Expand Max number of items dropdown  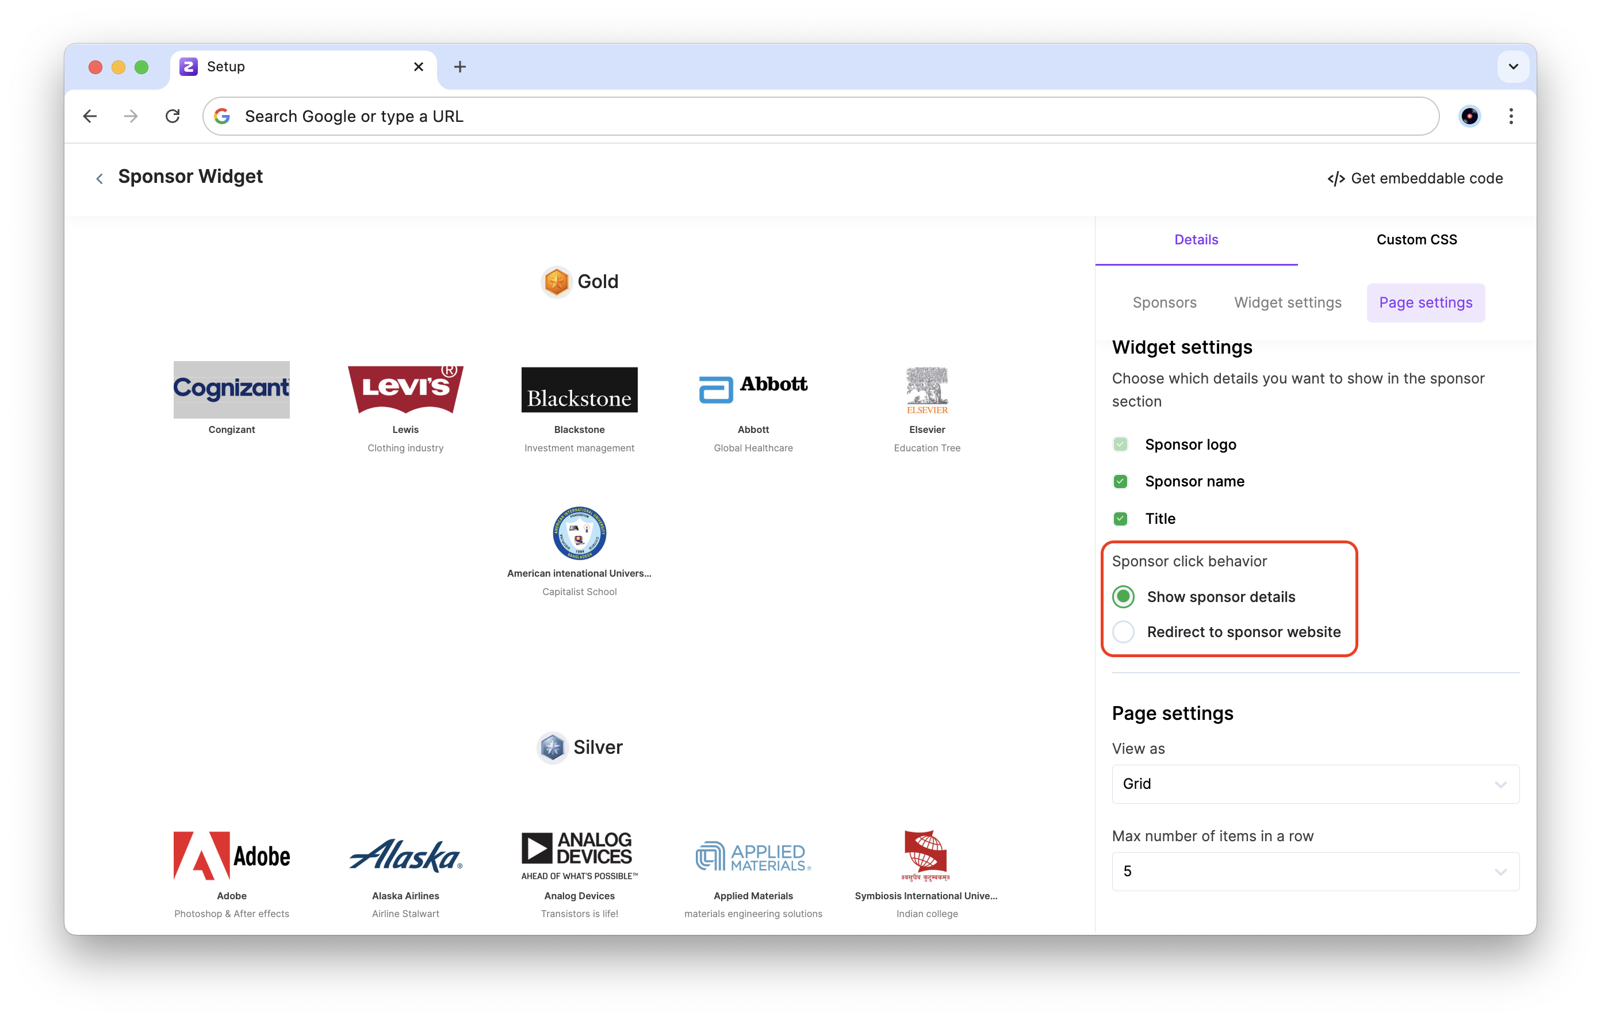click(x=1315, y=871)
